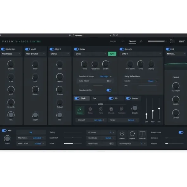Open the Target Reverb dropdown

click(x=123, y=120)
